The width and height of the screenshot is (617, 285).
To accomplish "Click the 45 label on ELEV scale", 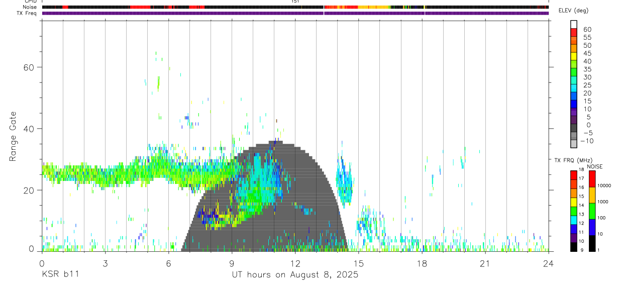I will (x=587, y=53).
